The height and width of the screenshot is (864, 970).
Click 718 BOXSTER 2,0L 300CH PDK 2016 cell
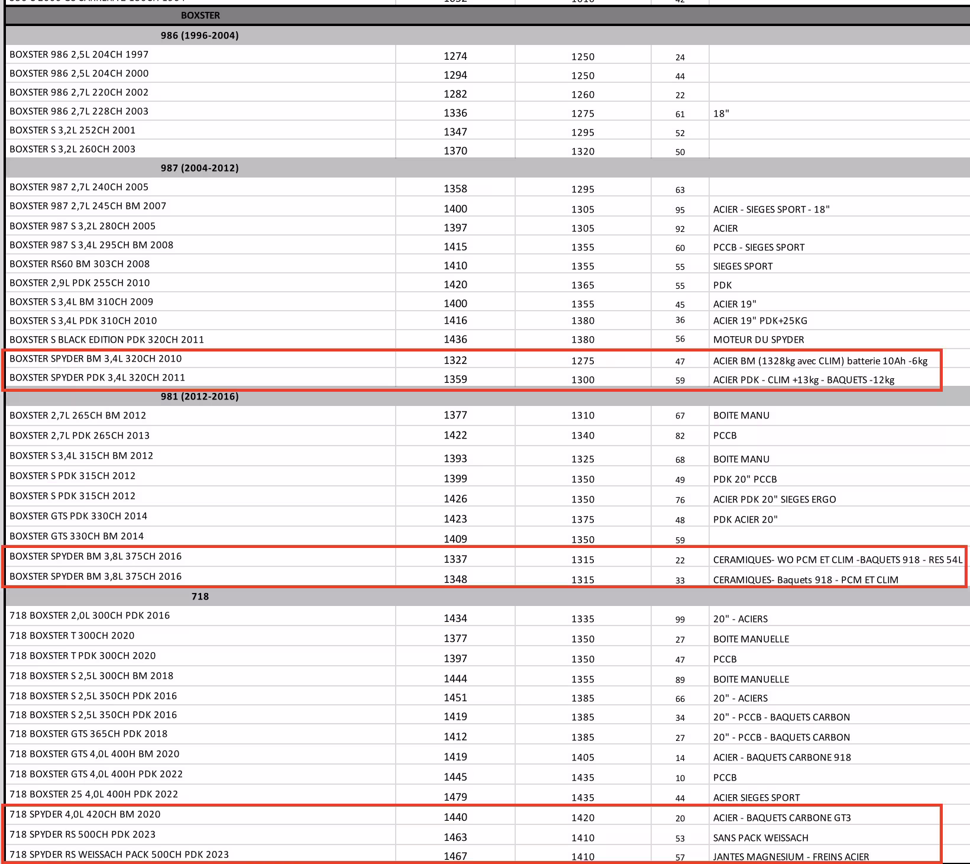[x=200, y=615]
